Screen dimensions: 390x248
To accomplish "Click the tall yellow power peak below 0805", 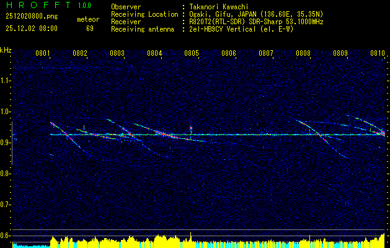I will coord(191,240).
